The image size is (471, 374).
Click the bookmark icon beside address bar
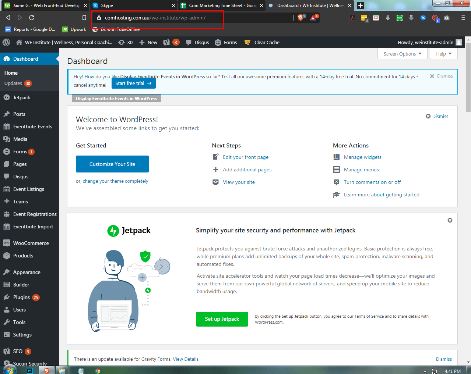(84, 18)
